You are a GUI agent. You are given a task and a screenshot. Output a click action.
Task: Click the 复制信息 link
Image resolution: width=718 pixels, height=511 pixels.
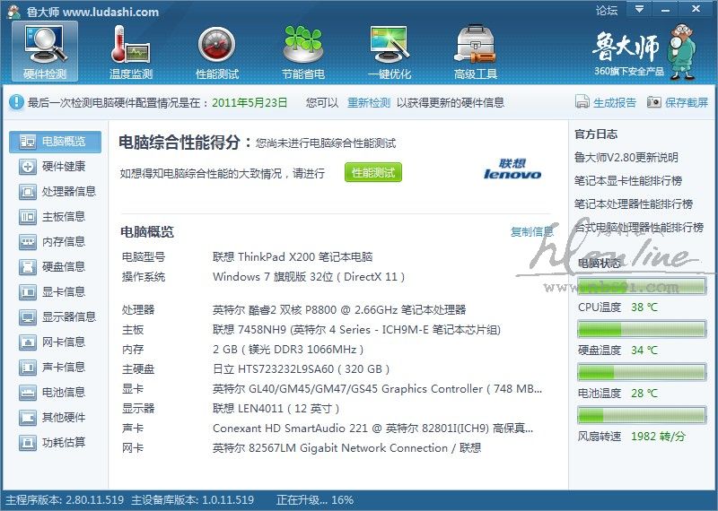(532, 232)
